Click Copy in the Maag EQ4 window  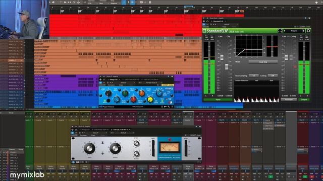pos(121,85)
